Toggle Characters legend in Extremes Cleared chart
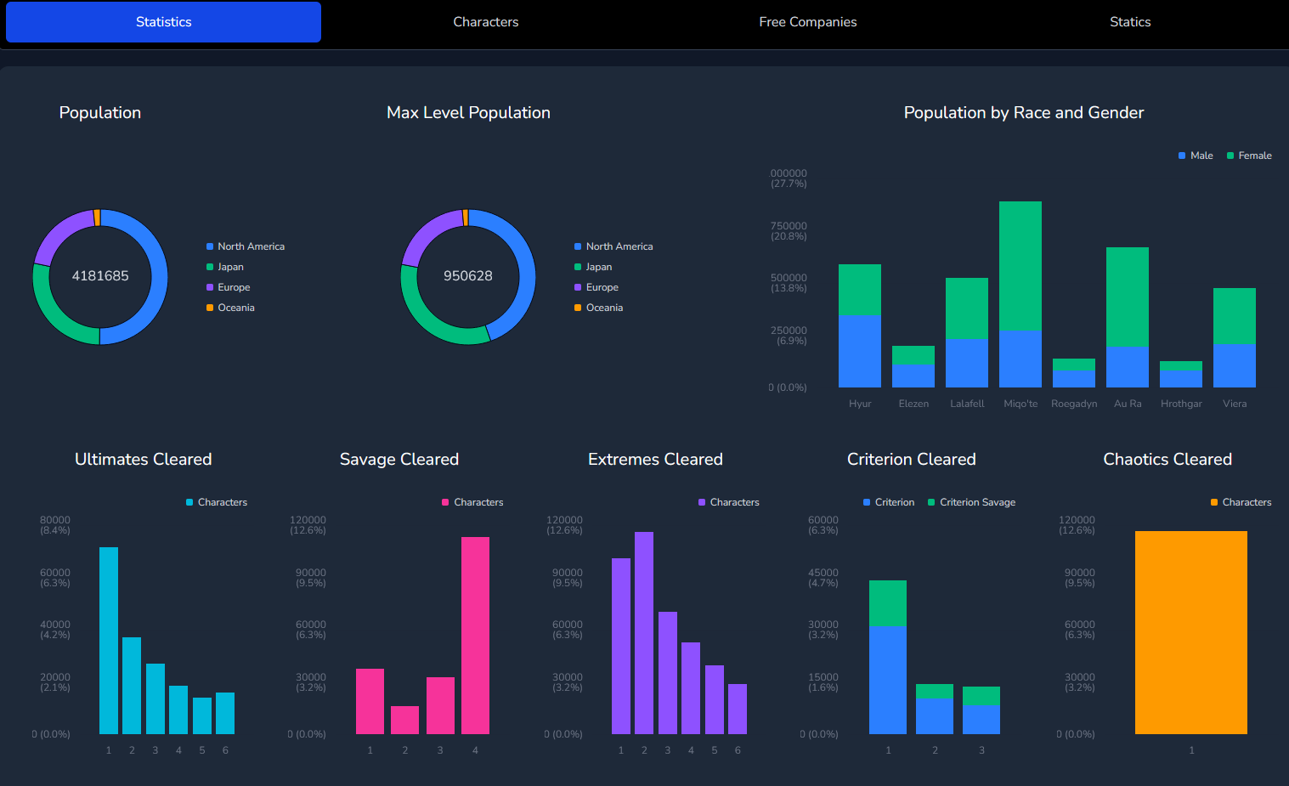Viewport: 1289px width, 786px height. click(x=728, y=502)
